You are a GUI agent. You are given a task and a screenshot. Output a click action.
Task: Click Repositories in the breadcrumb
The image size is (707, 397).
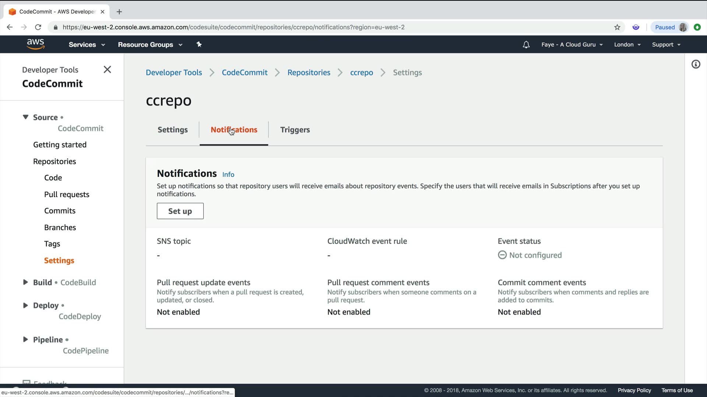(309, 72)
